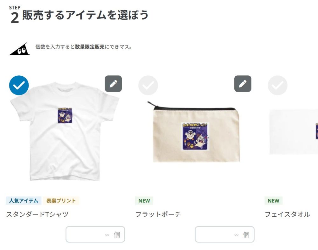Image resolution: width=318 pixels, height=250 pixels.
Task: Click the white face towel product image
Action: [294, 132]
